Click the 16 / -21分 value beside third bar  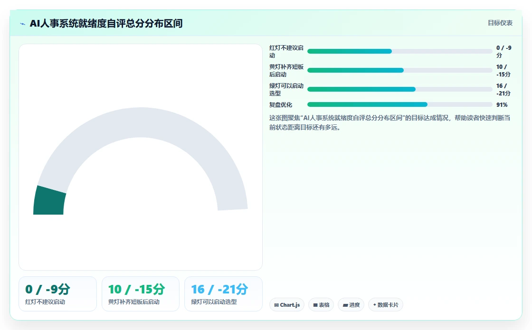(x=503, y=90)
